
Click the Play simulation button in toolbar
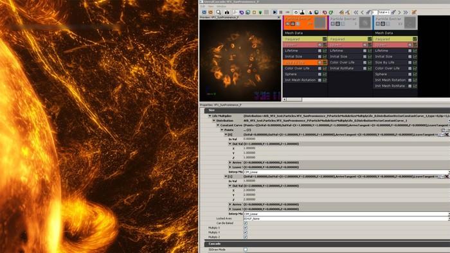point(274,12)
